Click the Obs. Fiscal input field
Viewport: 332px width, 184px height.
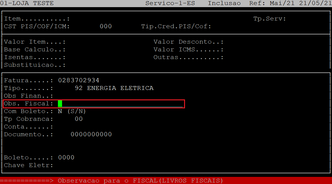120,104
